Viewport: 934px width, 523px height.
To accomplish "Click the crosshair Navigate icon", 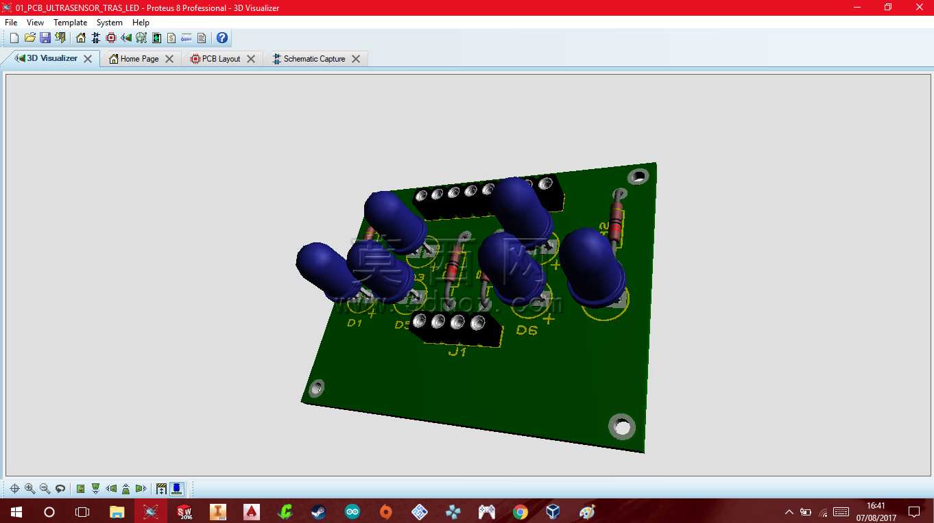I will [x=14, y=489].
